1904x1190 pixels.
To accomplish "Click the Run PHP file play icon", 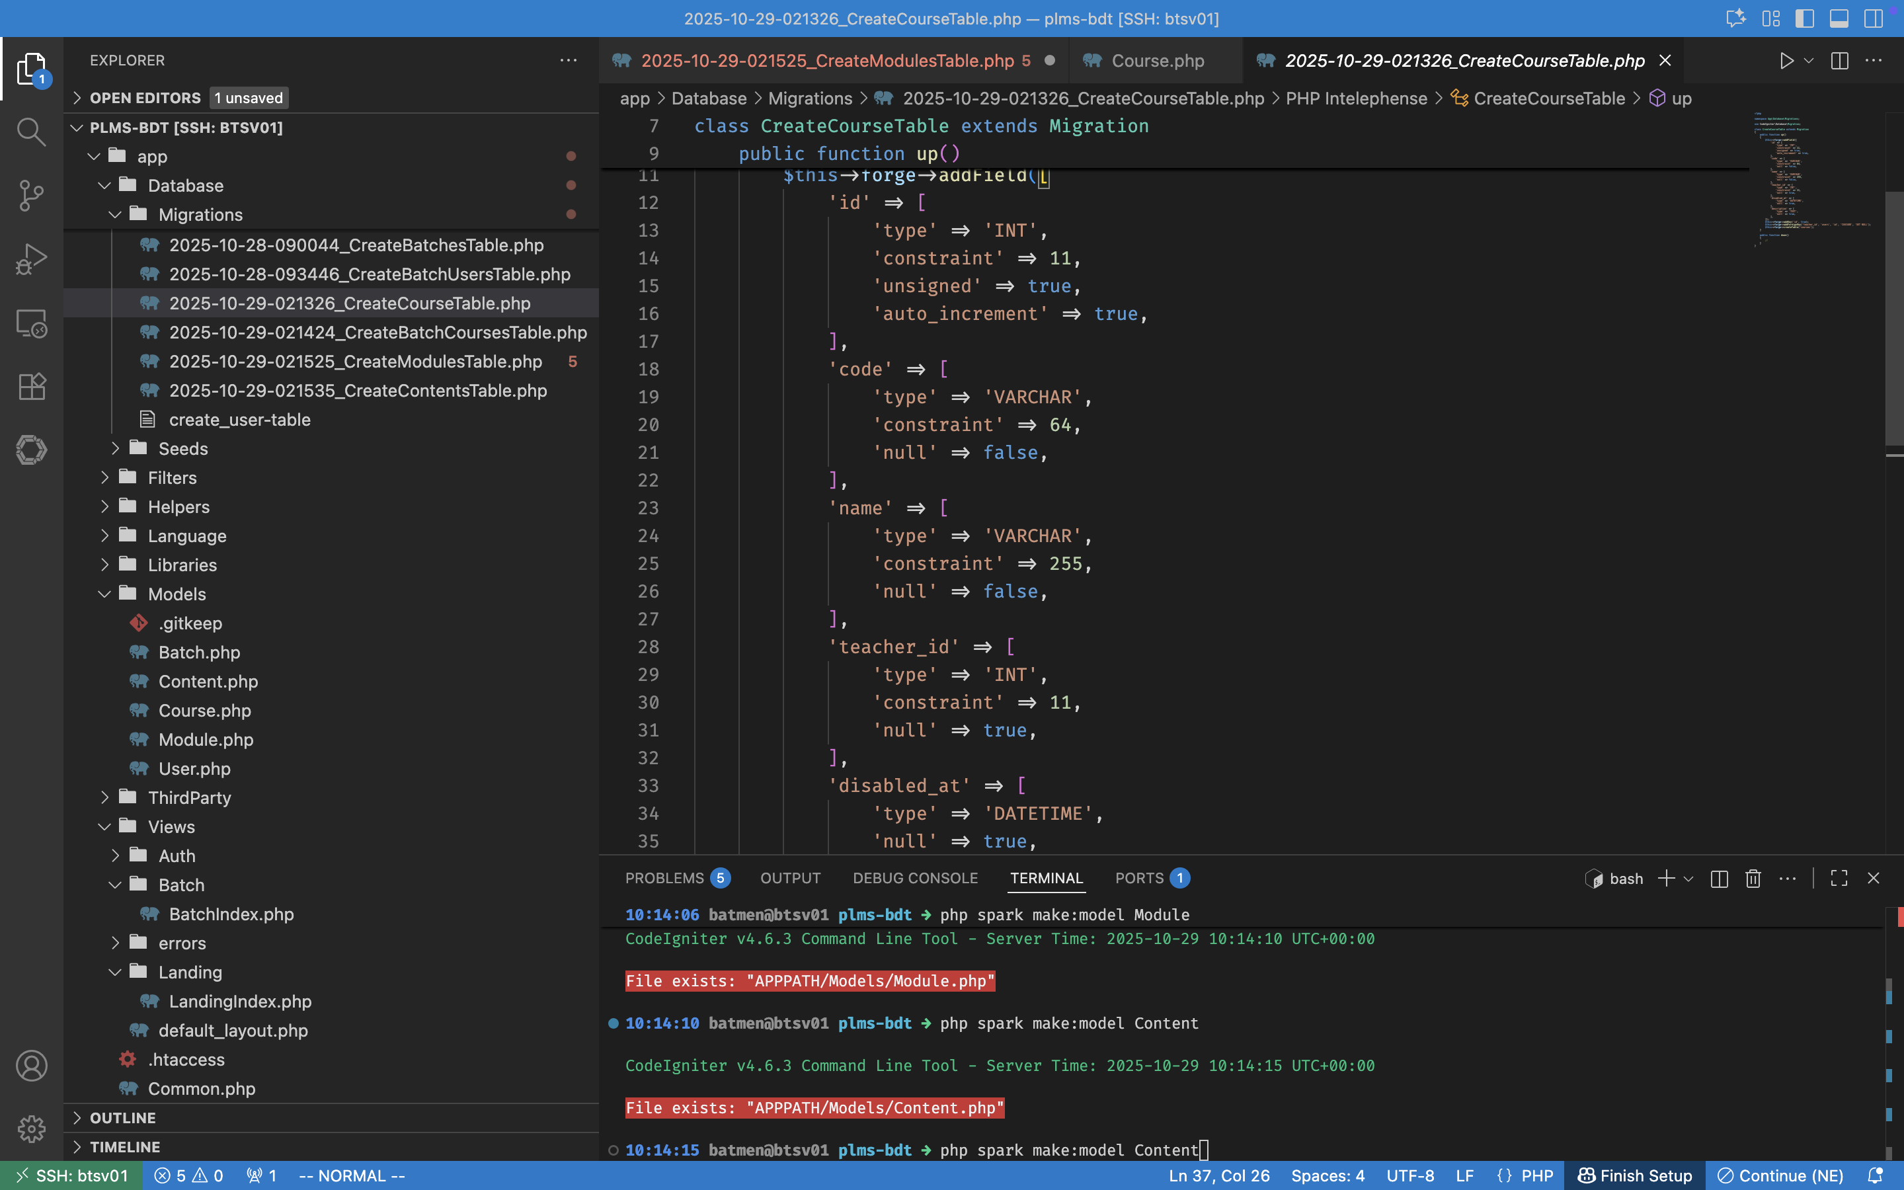I will (1786, 61).
